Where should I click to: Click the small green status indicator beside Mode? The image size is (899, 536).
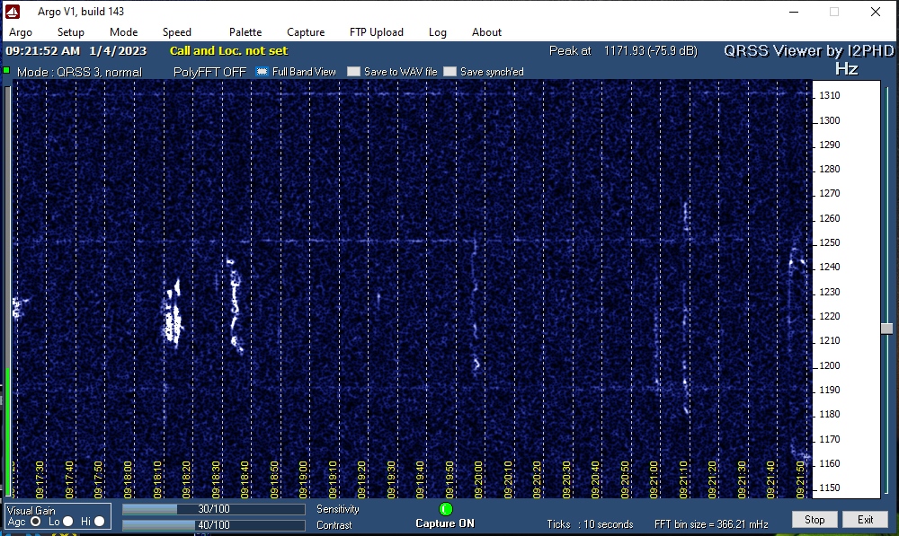coord(6,70)
